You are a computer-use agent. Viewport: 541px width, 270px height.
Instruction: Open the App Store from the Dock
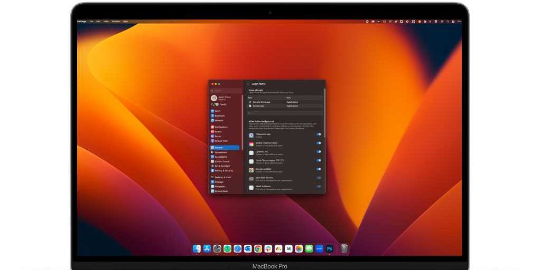click(x=207, y=248)
